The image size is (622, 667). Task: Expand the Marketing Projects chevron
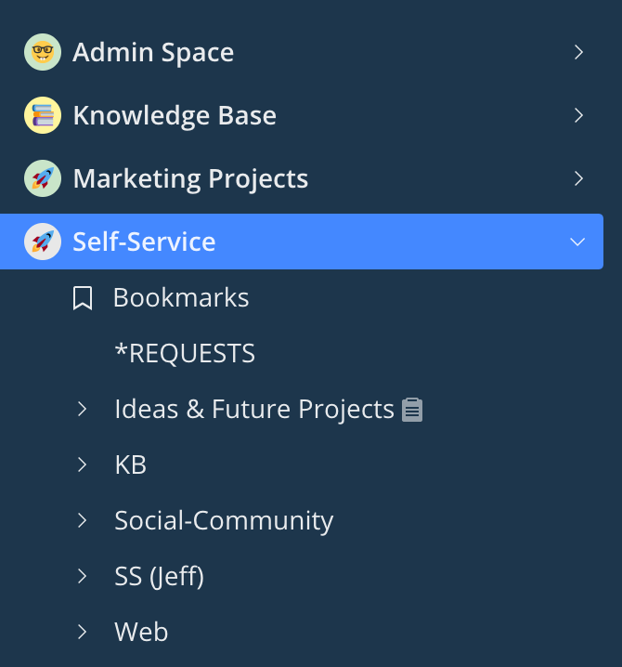[578, 178]
